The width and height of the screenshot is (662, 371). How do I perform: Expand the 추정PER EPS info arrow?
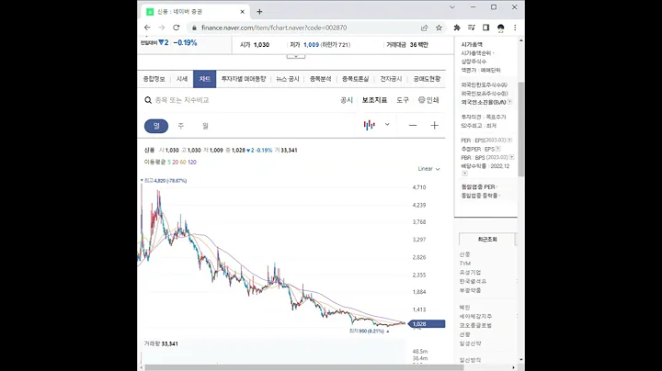point(498,149)
